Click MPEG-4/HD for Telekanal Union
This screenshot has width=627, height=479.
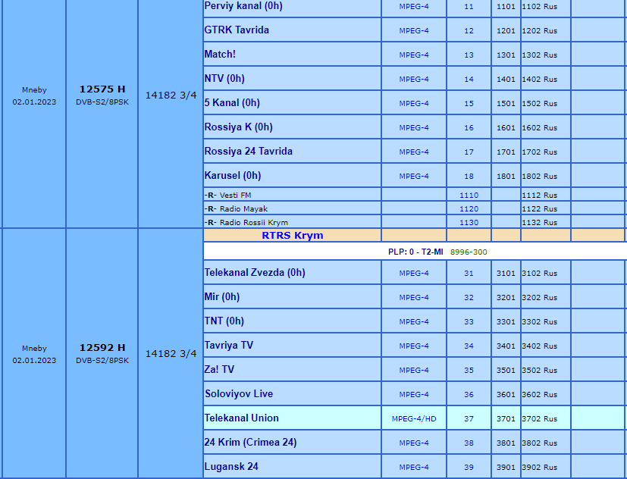tap(414, 418)
